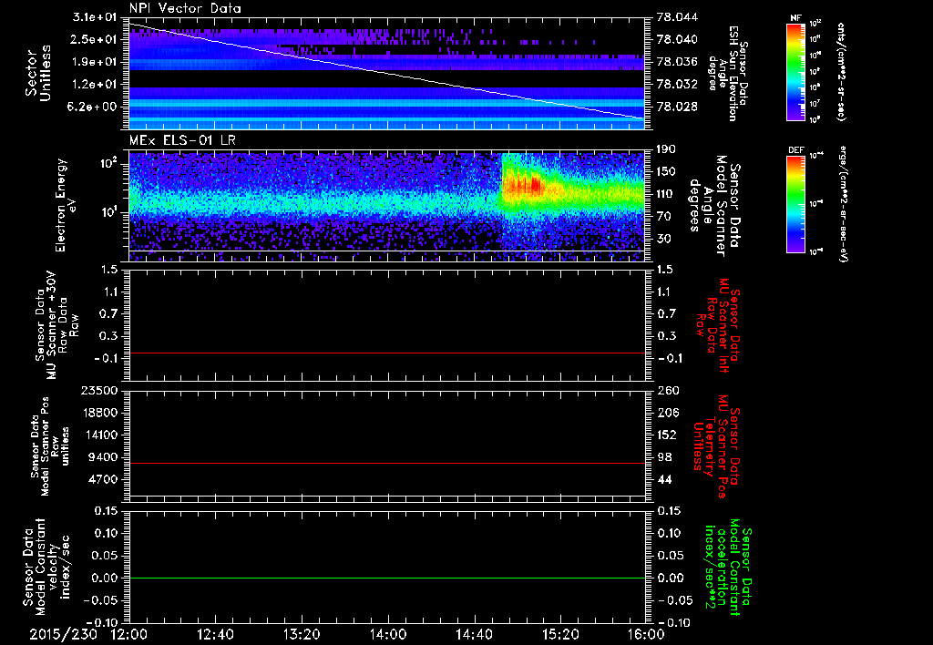Click the 190 scanner angle tick value
Viewport: 933px width, 645px height.
click(667, 149)
